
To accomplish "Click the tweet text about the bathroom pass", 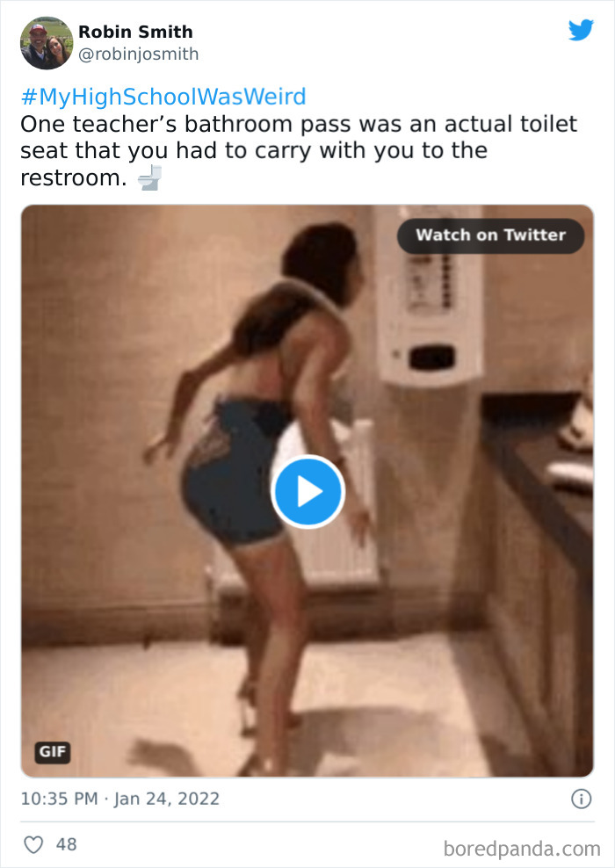I will (299, 150).
